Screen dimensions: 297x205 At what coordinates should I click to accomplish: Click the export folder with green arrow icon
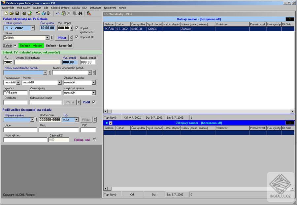[x=30, y=14]
